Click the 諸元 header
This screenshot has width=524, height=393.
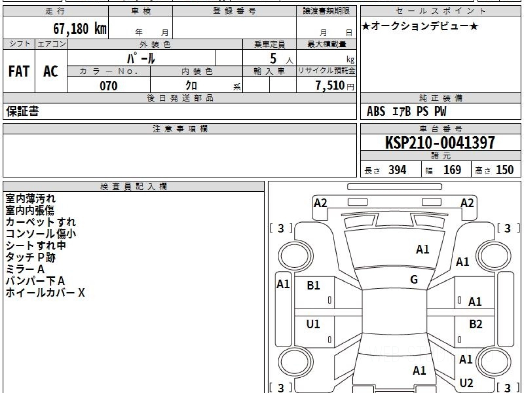(441, 156)
